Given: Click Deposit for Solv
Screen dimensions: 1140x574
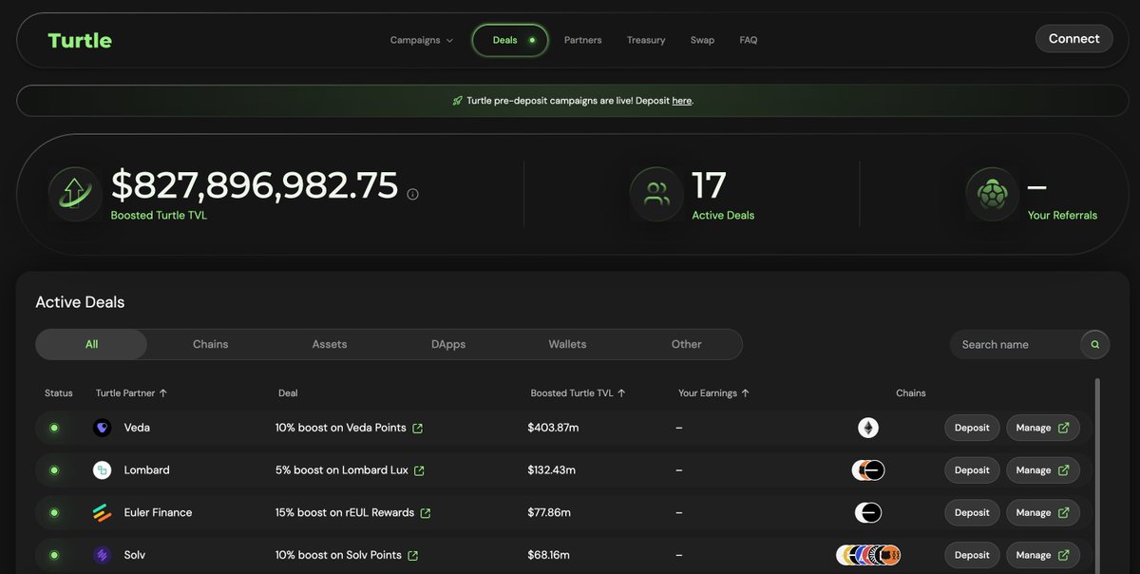Looking at the screenshot, I should pyautogui.click(x=972, y=555).
